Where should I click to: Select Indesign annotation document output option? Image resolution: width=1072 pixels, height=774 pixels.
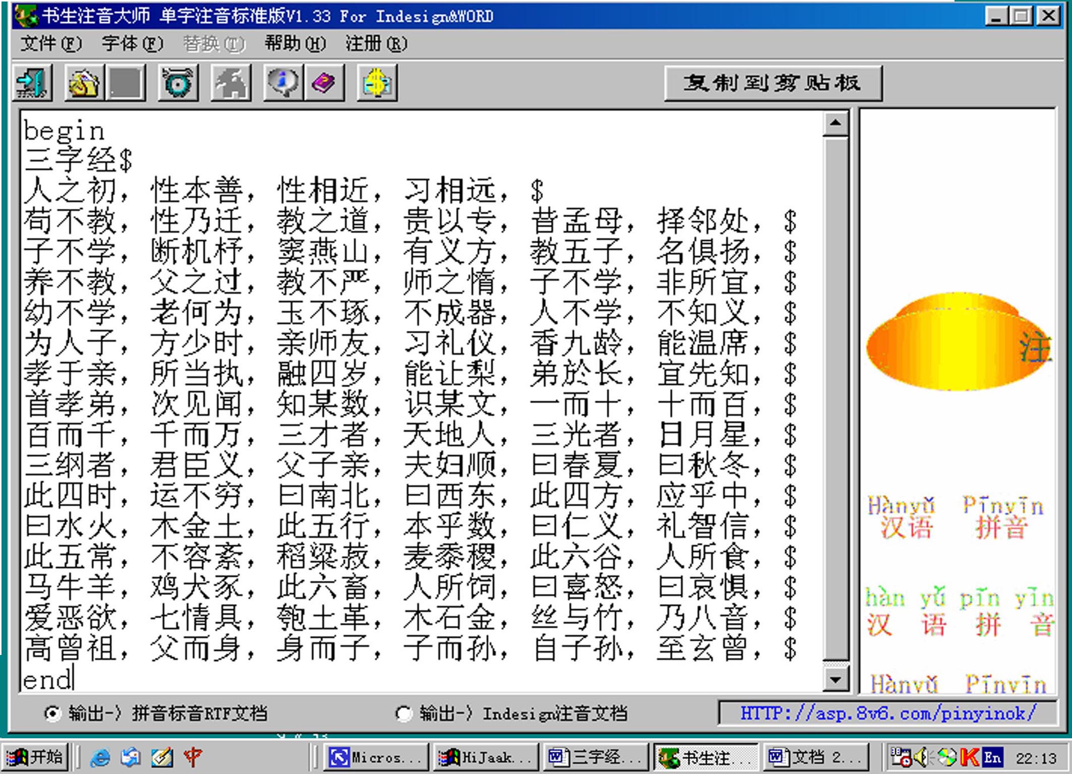tap(403, 713)
